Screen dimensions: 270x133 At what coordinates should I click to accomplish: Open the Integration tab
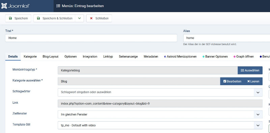(x=90, y=57)
